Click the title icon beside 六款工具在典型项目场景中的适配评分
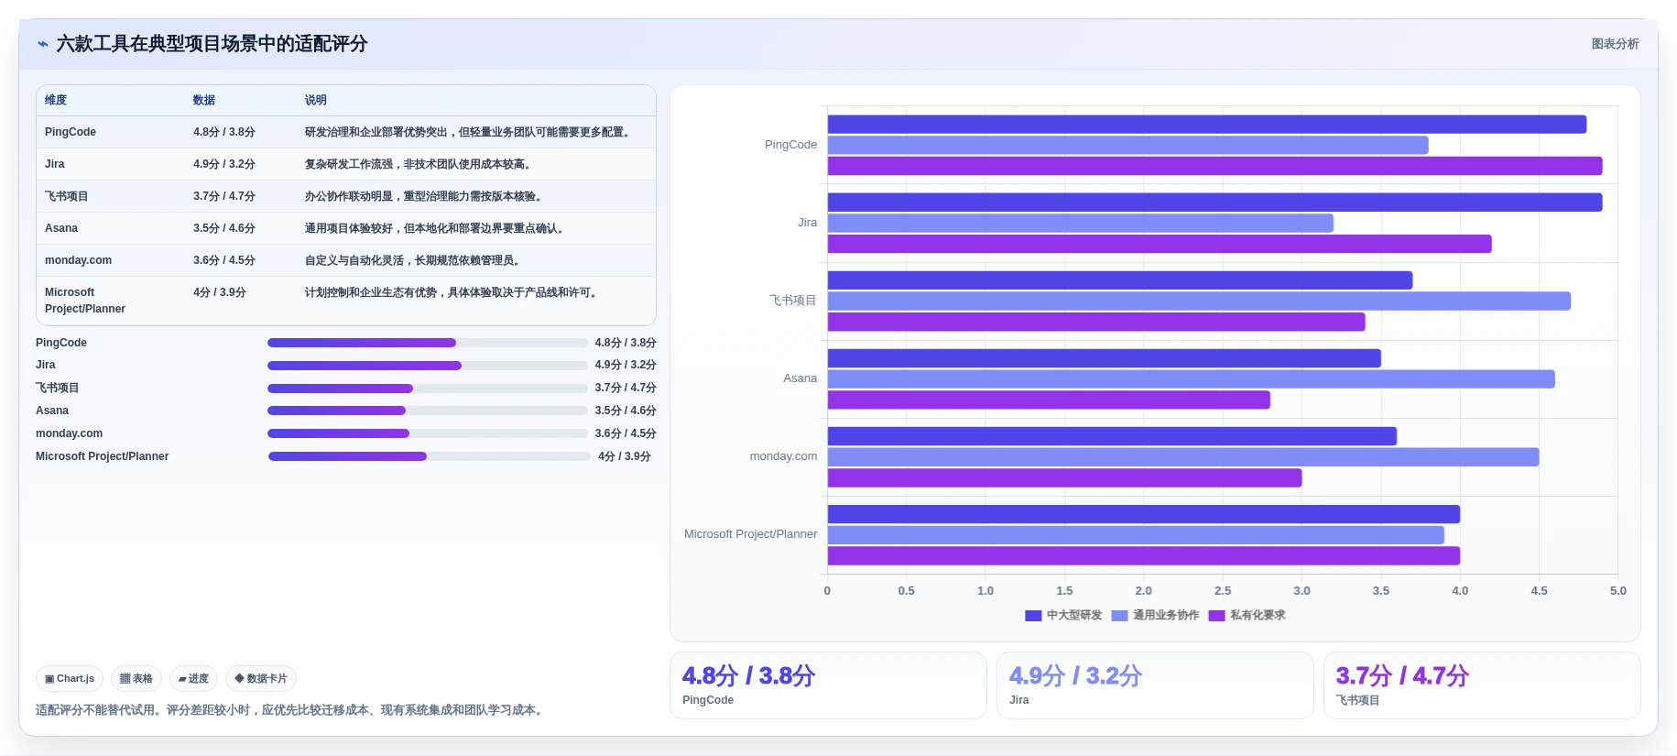 (42, 44)
